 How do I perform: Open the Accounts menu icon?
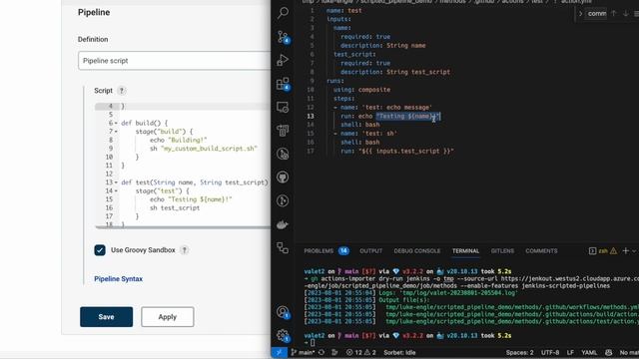[283, 312]
